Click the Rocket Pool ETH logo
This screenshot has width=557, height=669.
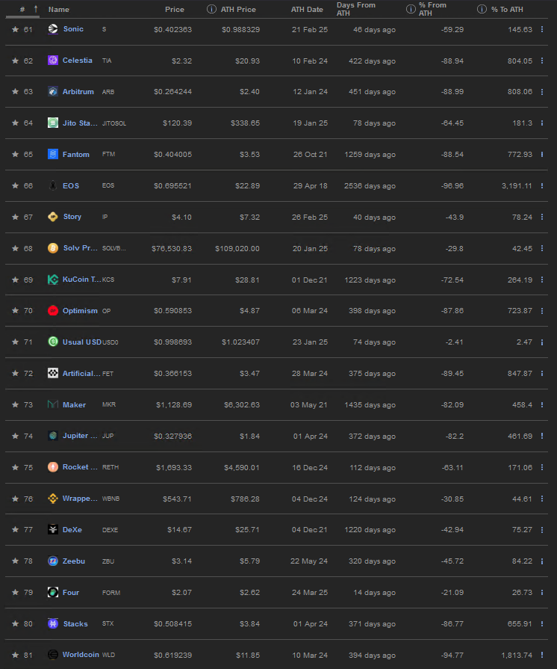tap(53, 467)
